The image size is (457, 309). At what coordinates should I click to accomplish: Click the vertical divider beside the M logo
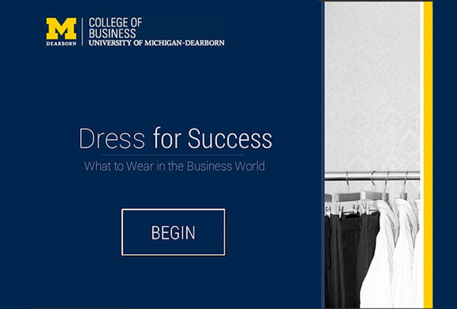83,31
